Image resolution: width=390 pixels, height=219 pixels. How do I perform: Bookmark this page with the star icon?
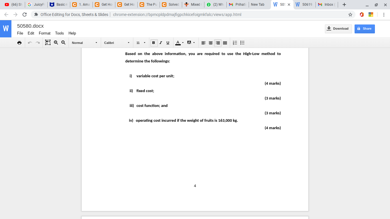point(350,15)
